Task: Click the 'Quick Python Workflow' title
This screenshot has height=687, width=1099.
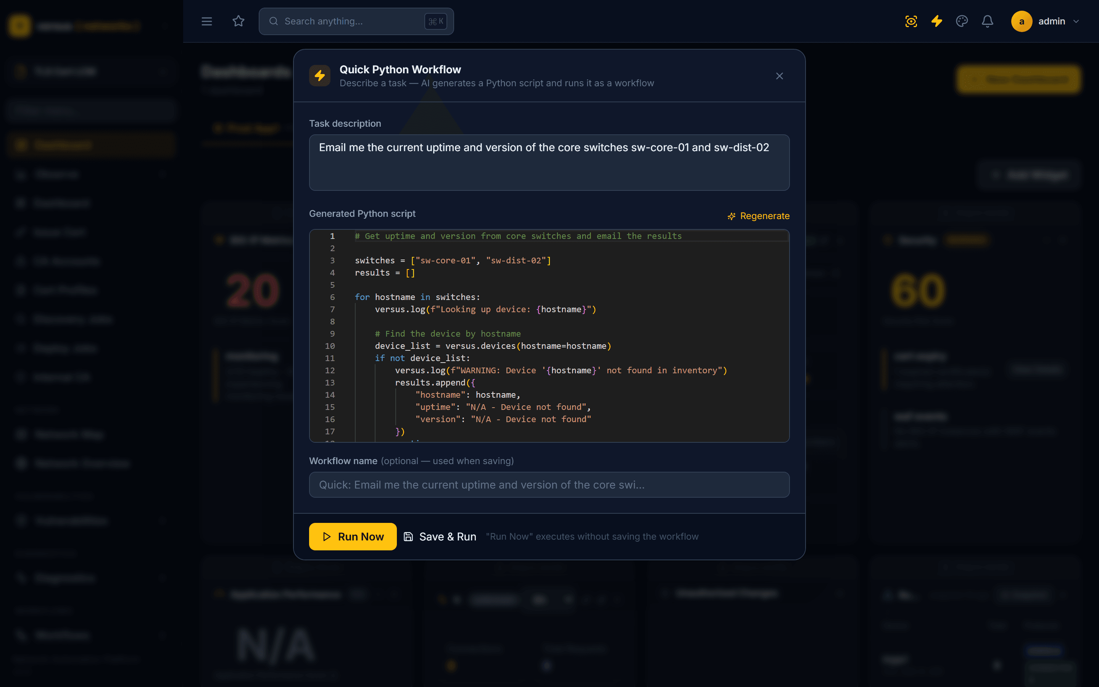Action: click(400, 69)
